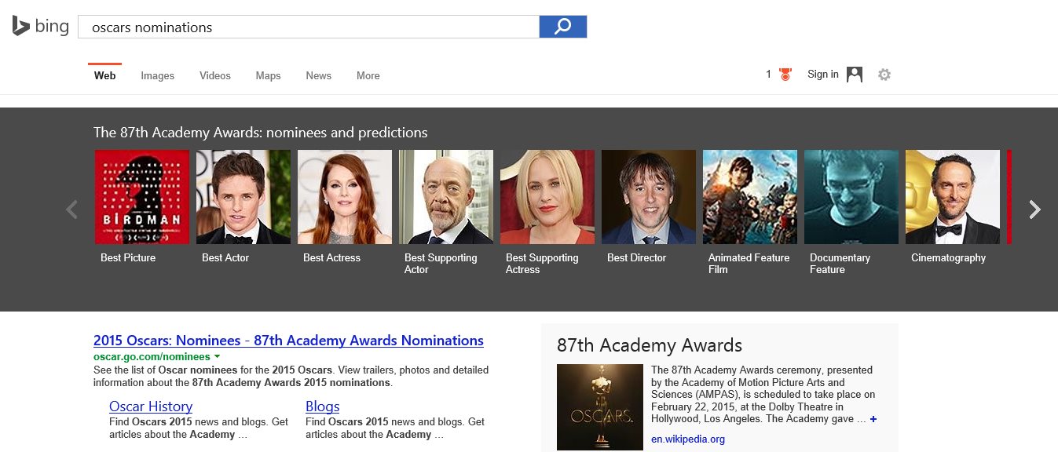Click the rewards count number 1

click(769, 75)
